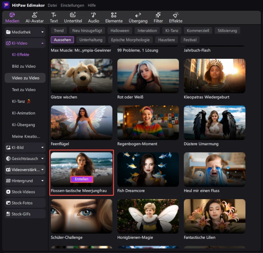Expand the Mediathek sidebar section
This screenshot has width=263, height=253.
point(42,32)
